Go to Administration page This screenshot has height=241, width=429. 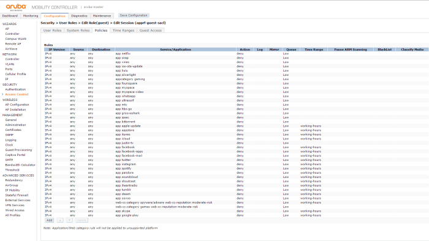(x=15, y=125)
